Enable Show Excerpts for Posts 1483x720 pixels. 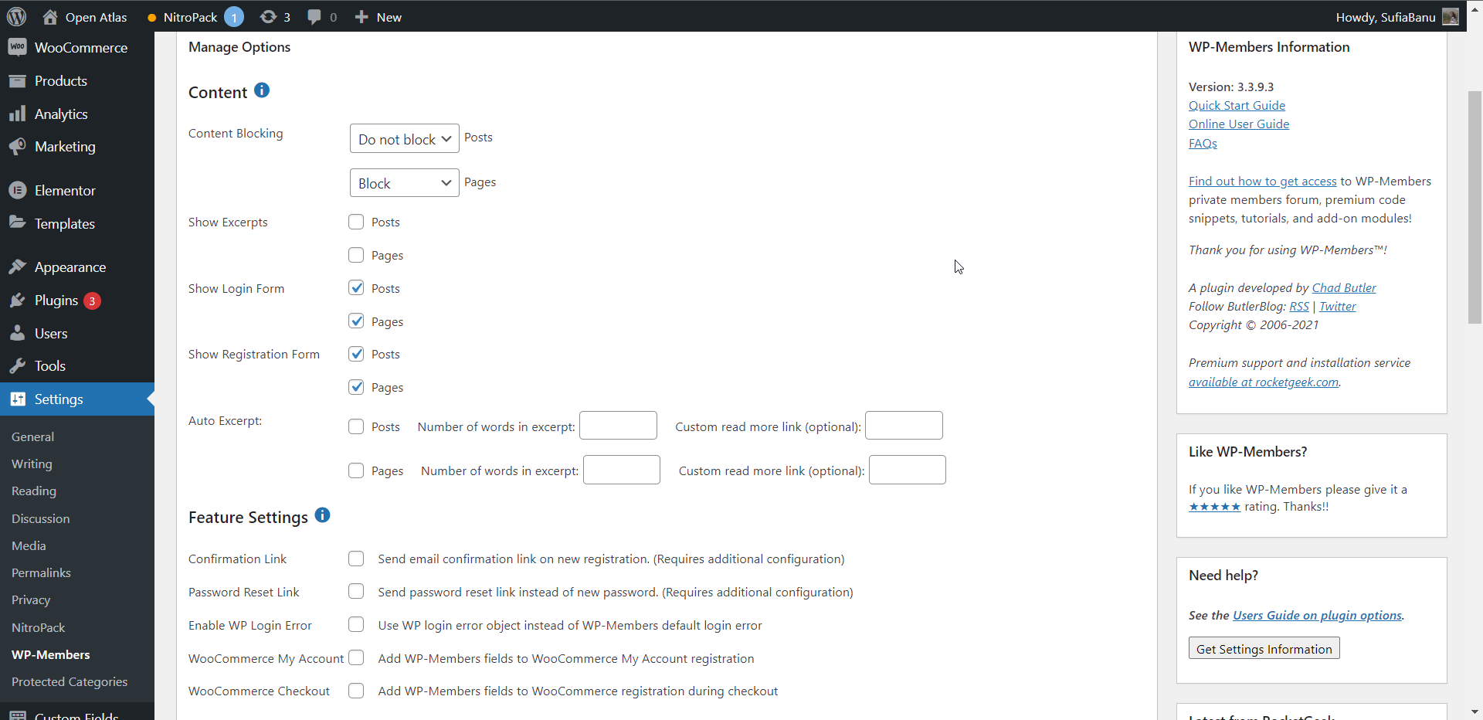coord(356,222)
